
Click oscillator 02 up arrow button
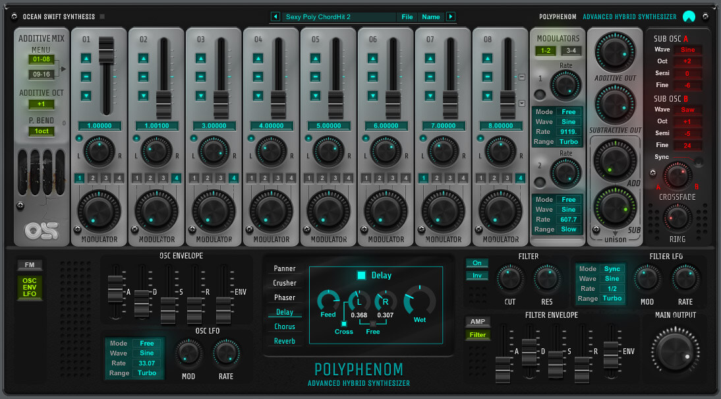[x=144, y=58]
